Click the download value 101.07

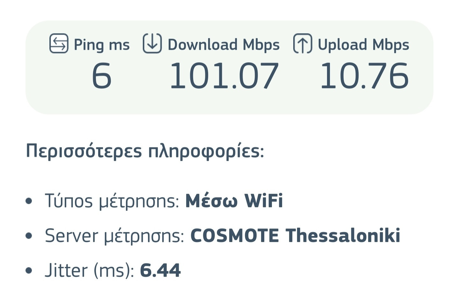click(224, 76)
